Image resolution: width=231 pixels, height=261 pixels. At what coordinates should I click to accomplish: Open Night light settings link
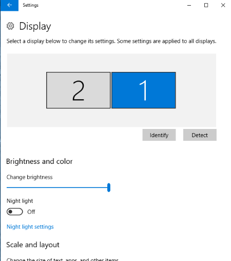[30, 227]
